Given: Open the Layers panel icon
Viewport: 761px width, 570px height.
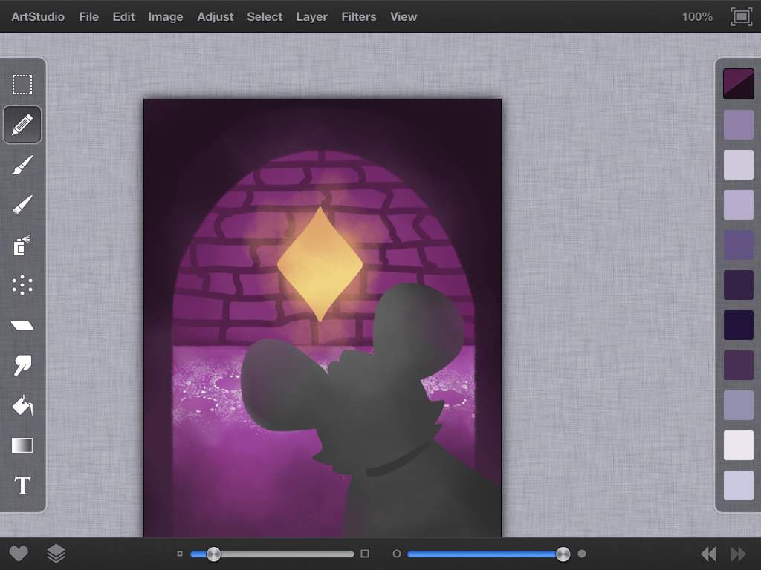Looking at the screenshot, I should (x=56, y=554).
